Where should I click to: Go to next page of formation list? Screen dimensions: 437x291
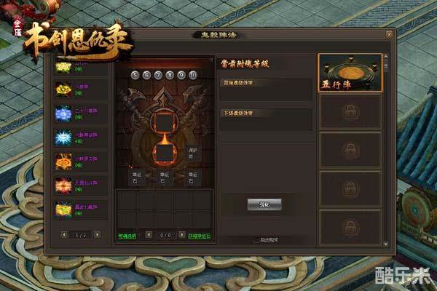pos(97,235)
